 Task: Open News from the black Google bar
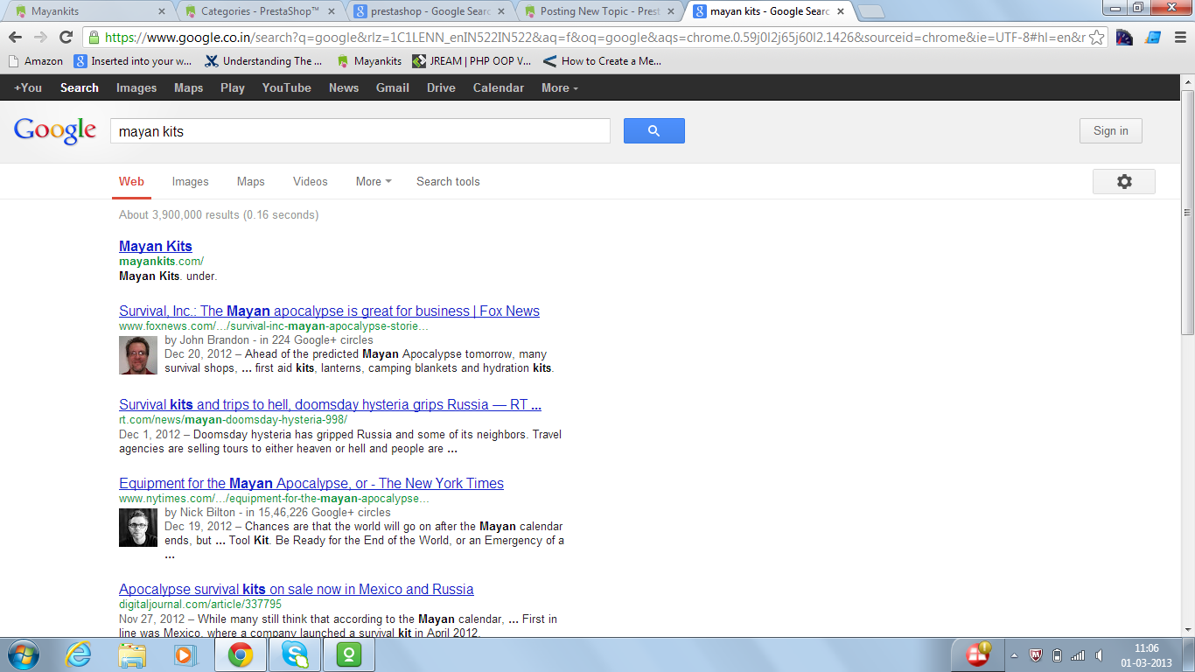click(x=344, y=87)
